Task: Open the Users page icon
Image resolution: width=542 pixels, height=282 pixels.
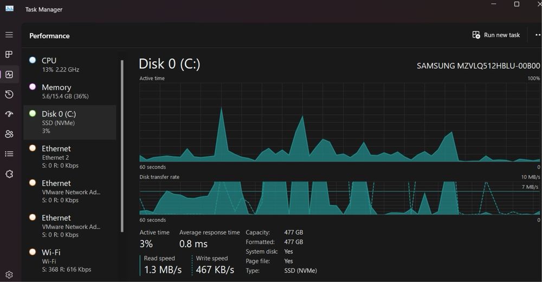Action: coord(9,134)
